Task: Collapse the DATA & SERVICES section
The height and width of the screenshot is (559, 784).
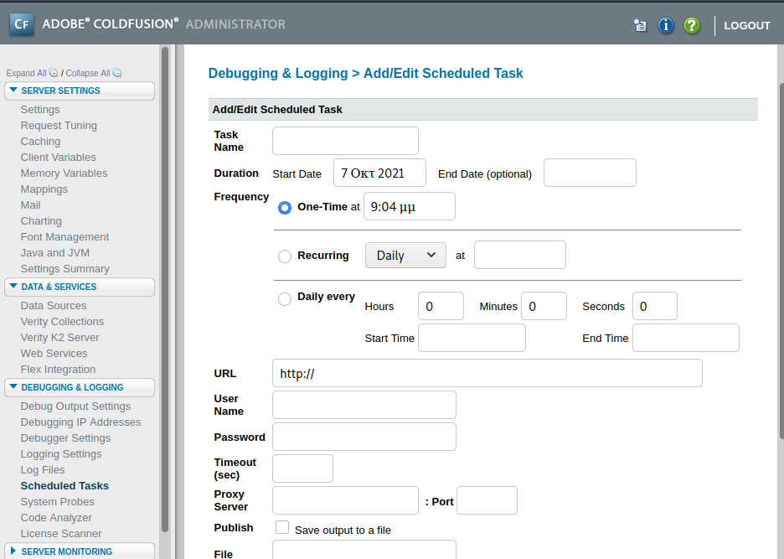Action: click(x=80, y=287)
